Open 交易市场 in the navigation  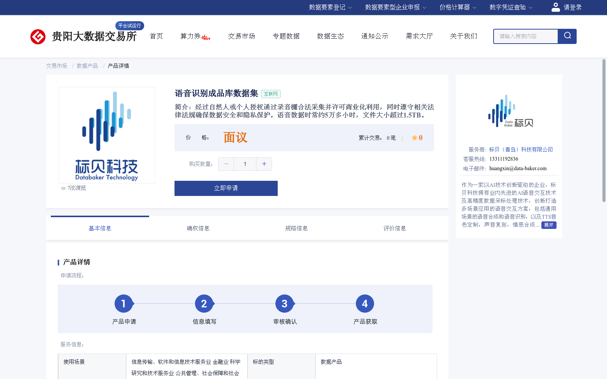pos(242,36)
